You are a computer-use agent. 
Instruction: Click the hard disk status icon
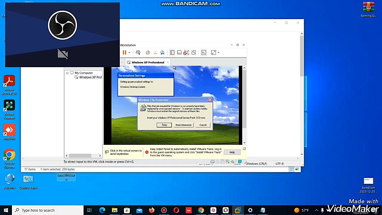(x=212, y=162)
